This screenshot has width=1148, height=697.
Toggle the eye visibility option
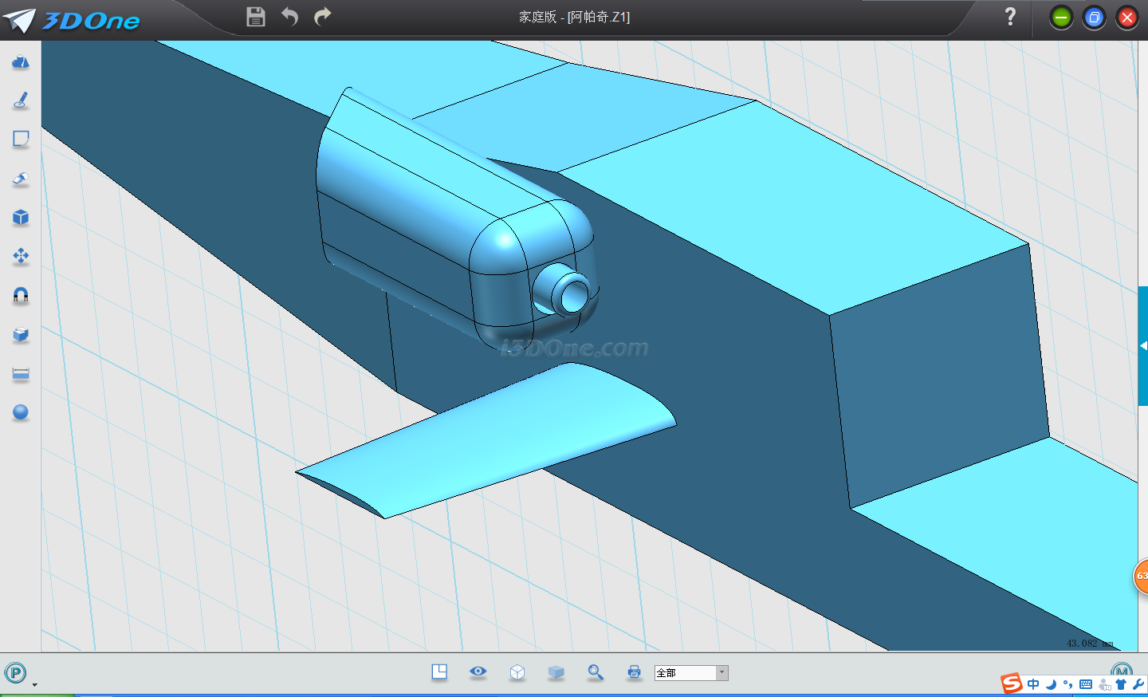coord(478,671)
